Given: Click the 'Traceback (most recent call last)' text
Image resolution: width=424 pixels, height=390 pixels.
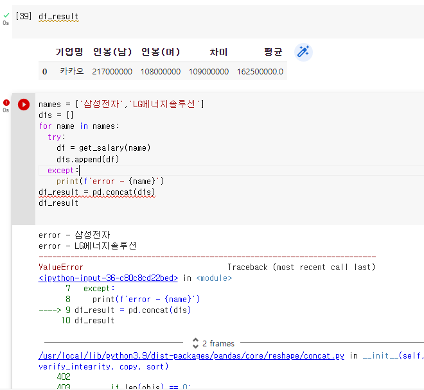Looking at the screenshot, I should (x=301, y=267).
